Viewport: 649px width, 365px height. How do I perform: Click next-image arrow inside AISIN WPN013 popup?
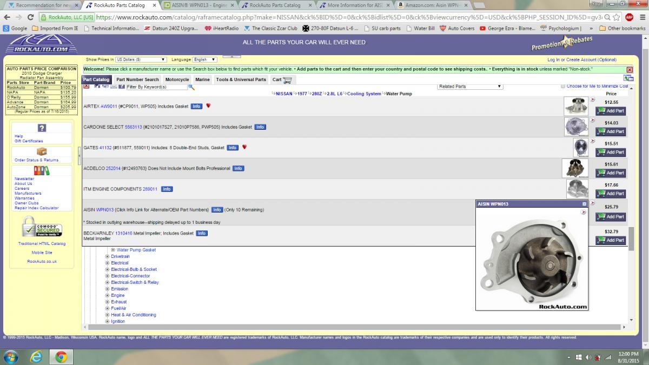tap(583, 212)
